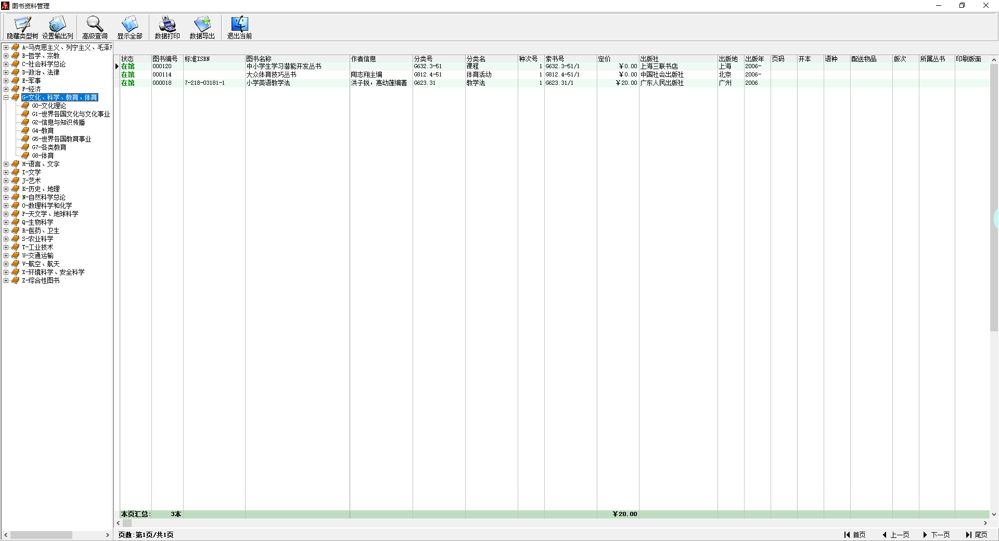Image resolution: width=999 pixels, height=541 pixels.
Task: Click the grid horizontal scroll right arrow
Action: click(985, 523)
